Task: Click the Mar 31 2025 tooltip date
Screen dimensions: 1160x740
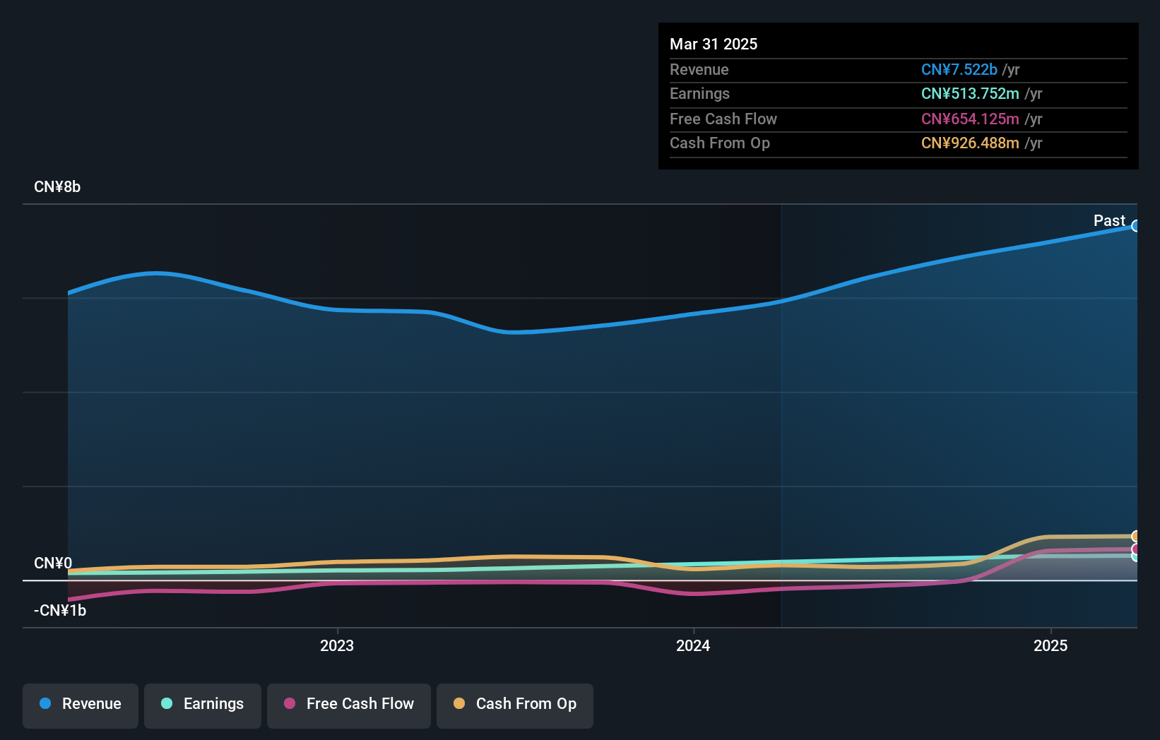Action: click(714, 44)
